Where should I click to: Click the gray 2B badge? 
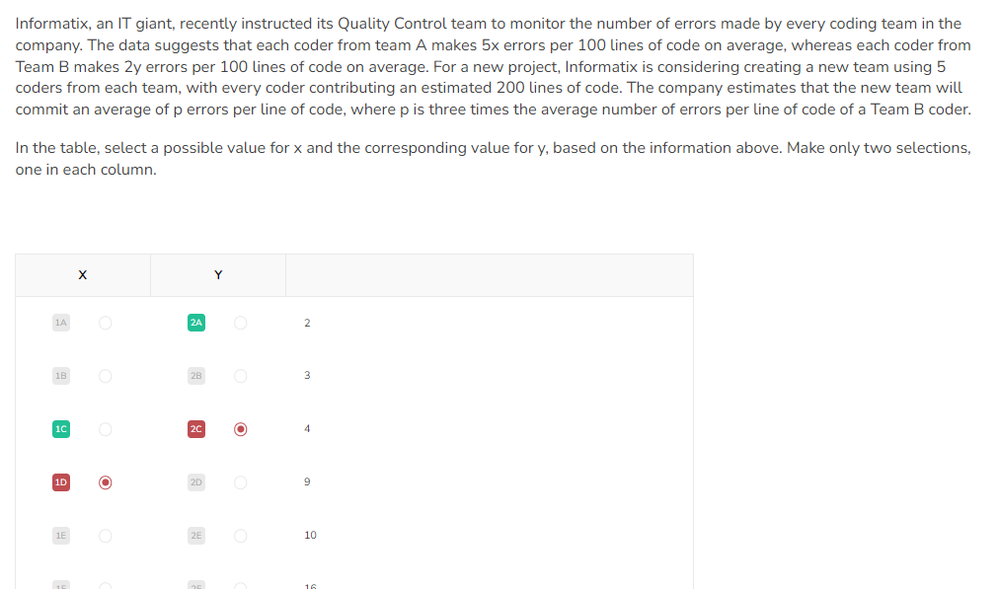[x=196, y=376]
